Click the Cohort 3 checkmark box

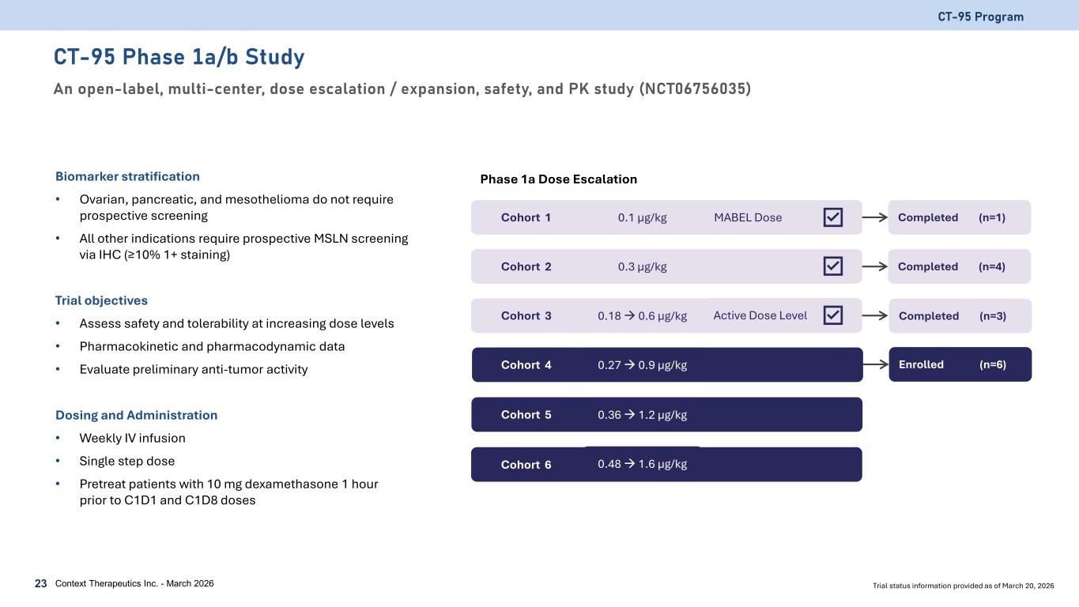pos(832,315)
